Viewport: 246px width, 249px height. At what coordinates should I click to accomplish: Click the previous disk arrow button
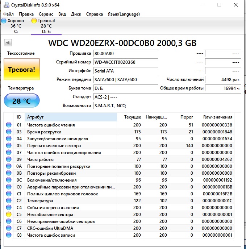8,43
